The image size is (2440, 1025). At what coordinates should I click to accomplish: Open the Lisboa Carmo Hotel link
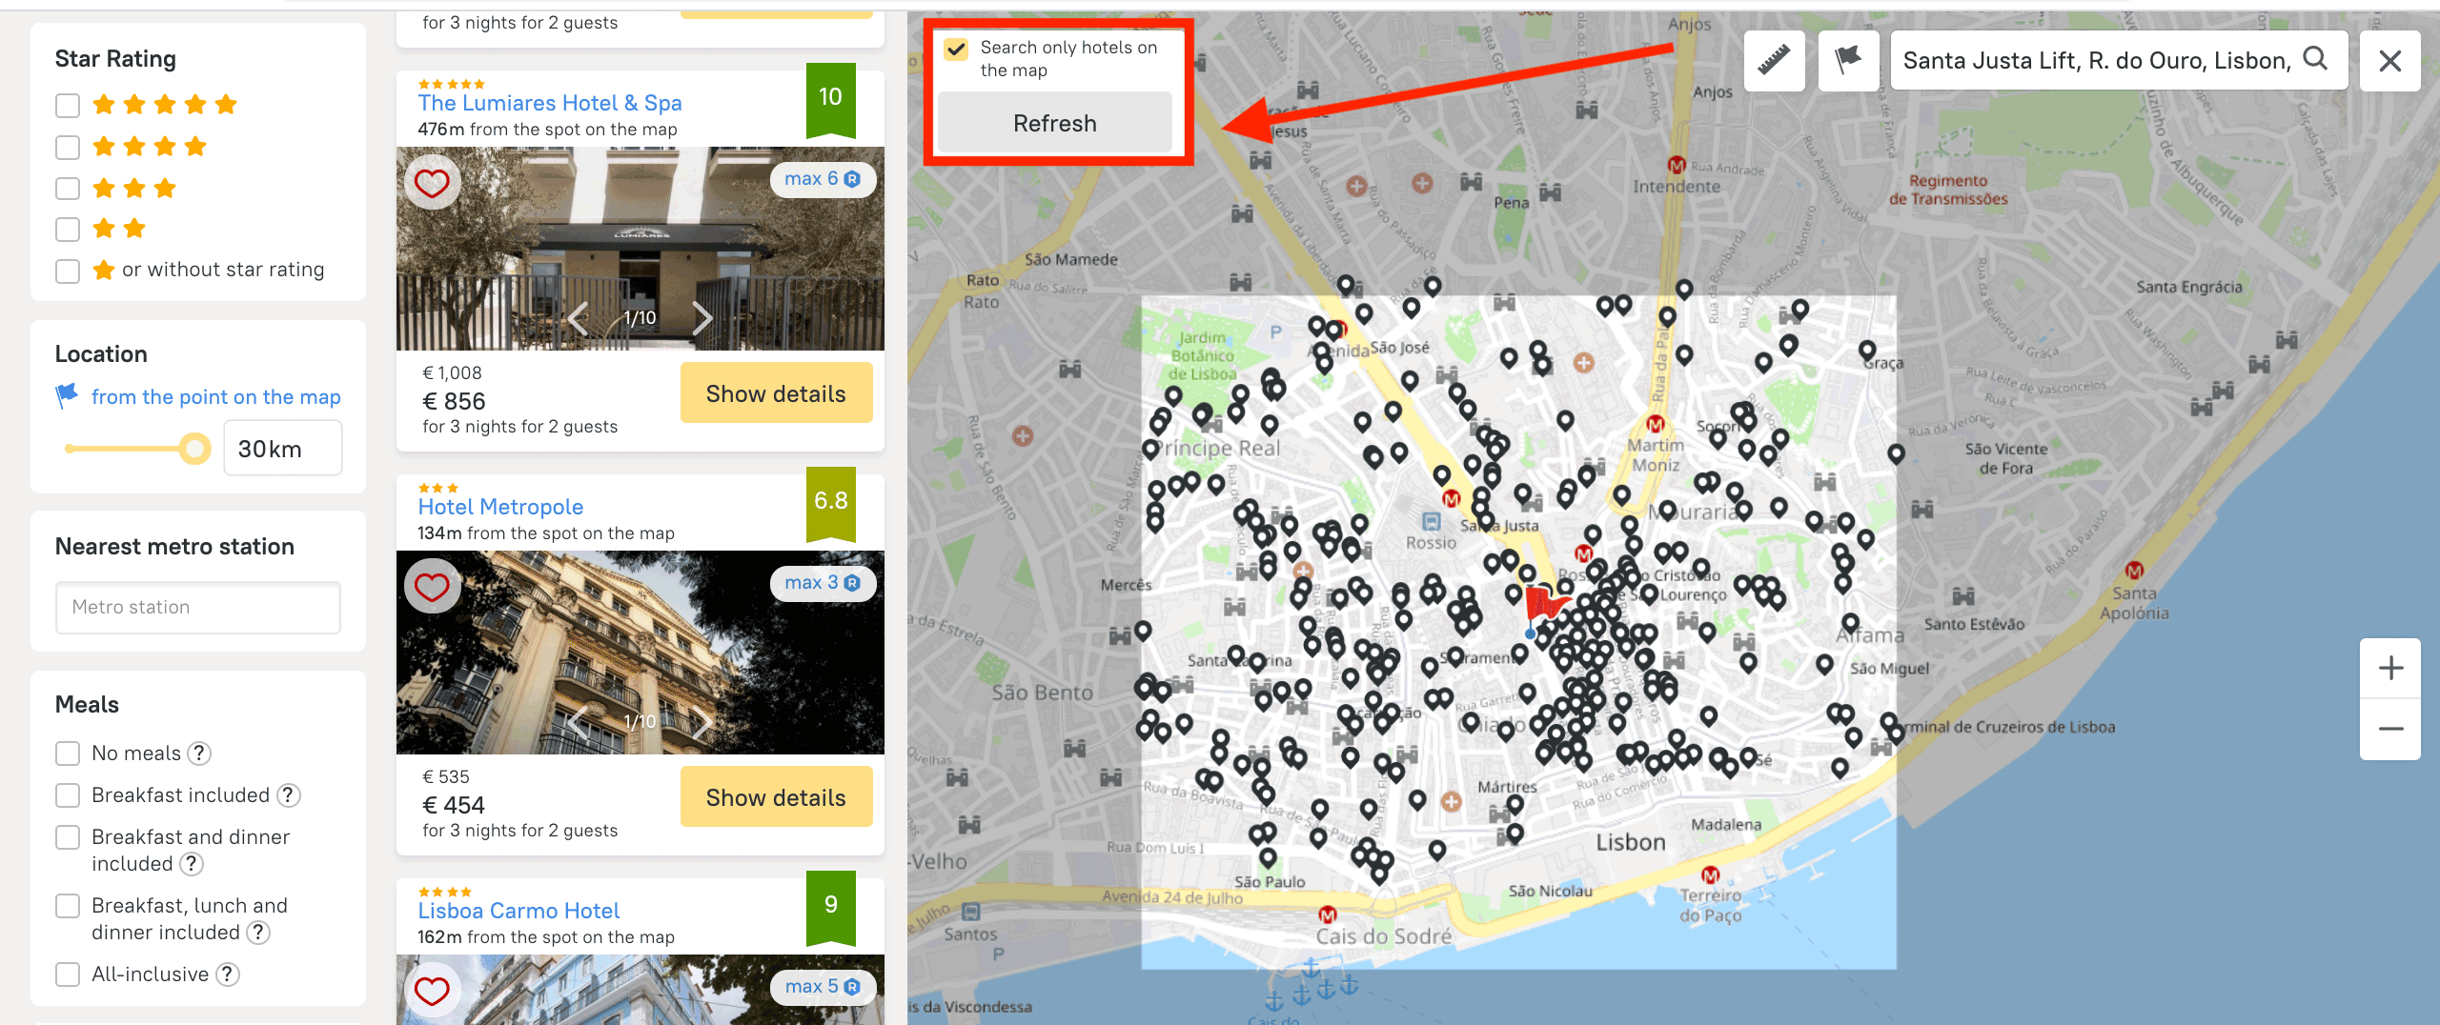518,911
